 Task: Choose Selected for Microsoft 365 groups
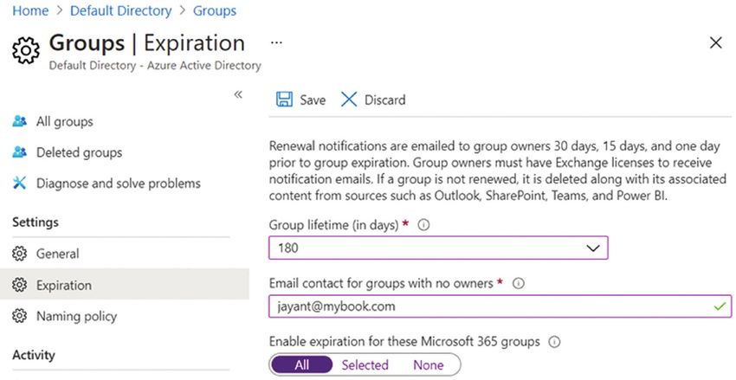tap(365, 365)
